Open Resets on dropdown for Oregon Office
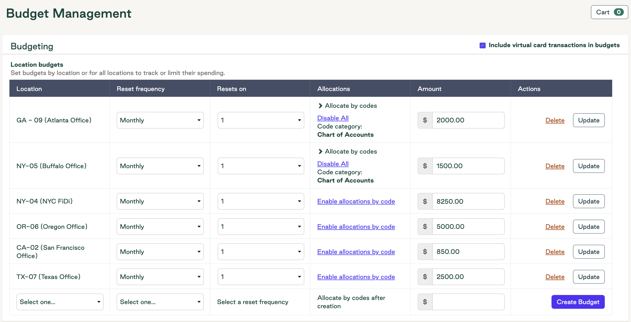The width and height of the screenshot is (631, 322). 261,227
